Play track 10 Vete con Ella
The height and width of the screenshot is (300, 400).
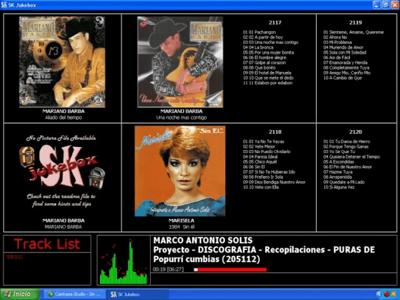[x=261, y=187]
